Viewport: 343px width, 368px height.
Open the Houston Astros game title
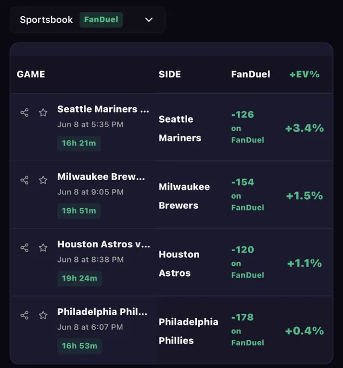(x=104, y=244)
